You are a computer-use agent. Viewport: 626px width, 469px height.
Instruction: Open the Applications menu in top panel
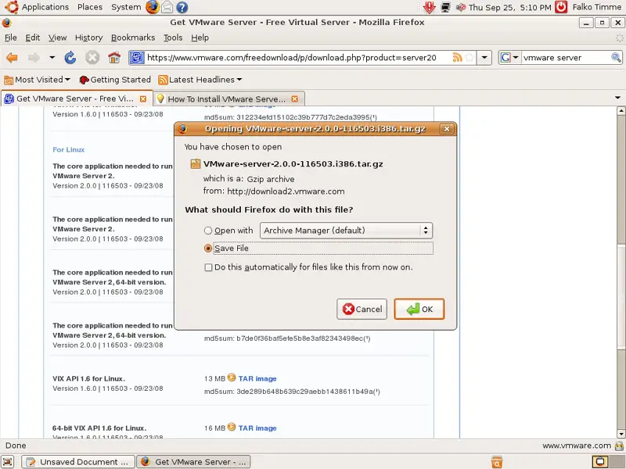(45, 7)
